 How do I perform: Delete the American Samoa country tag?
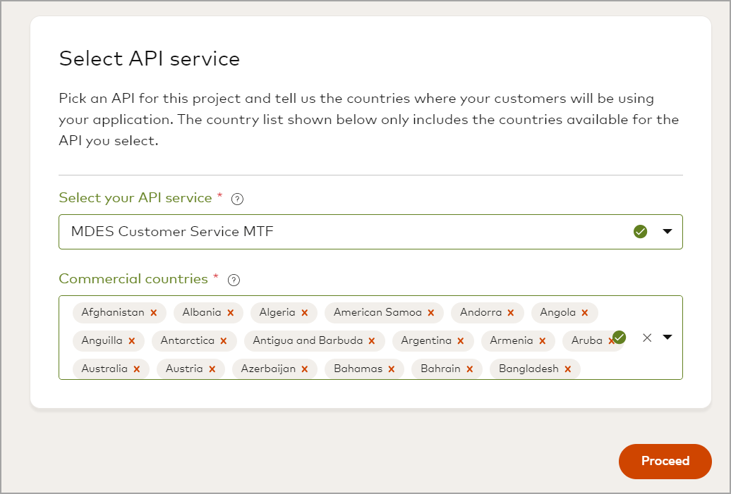(431, 313)
